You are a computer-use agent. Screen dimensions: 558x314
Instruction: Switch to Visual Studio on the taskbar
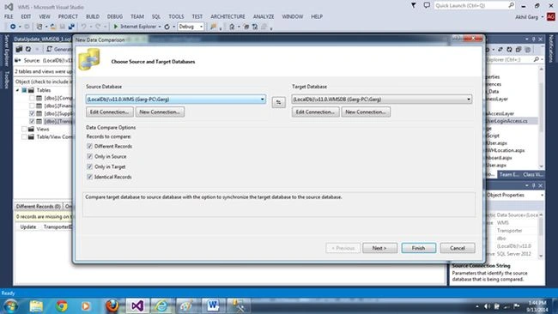137,305
